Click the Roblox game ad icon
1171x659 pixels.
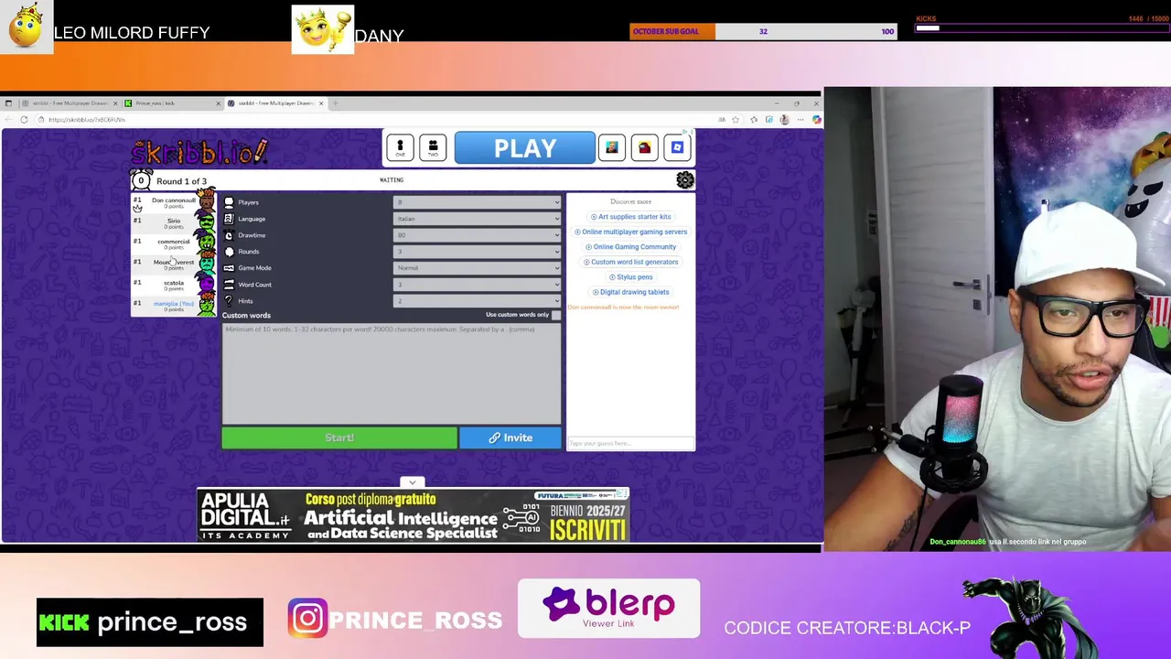point(677,147)
